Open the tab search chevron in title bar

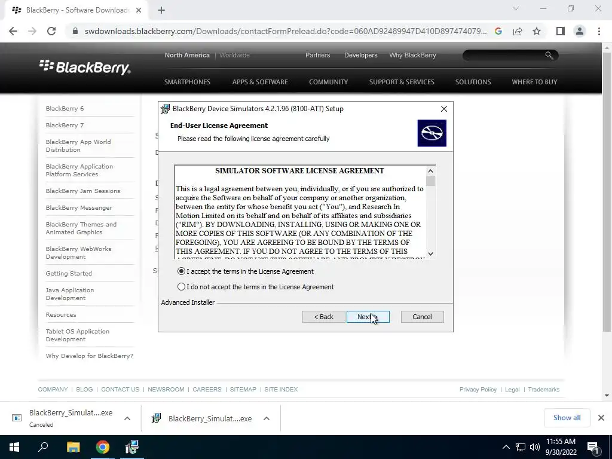click(x=516, y=8)
